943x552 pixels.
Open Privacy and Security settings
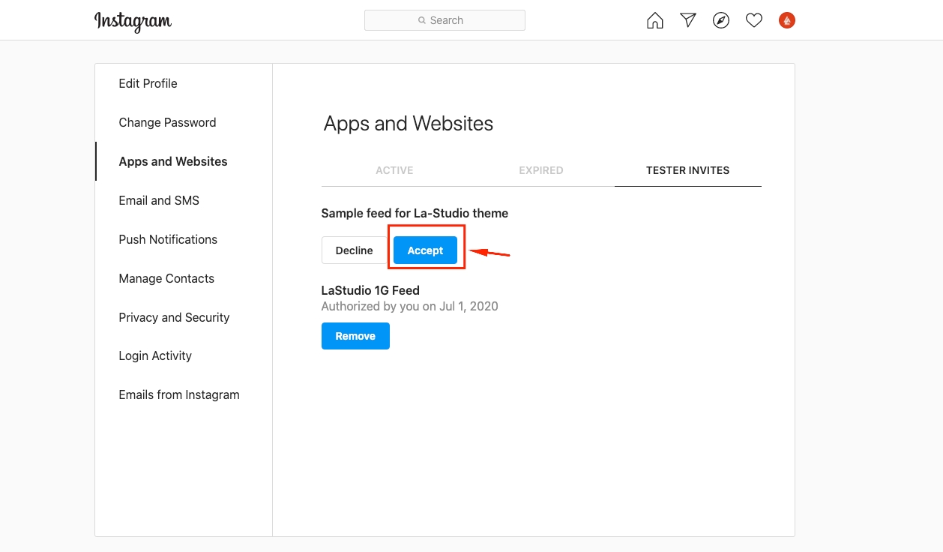pyautogui.click(x=174, y=317)
